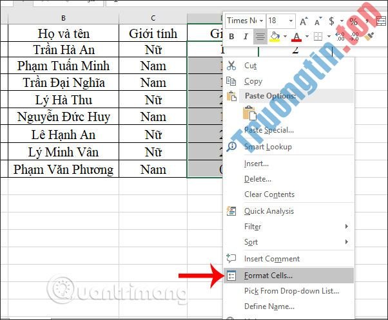Screen dimensions: 388x320
Task: Click the Bold button in mini toolbar
Action: 231,37
